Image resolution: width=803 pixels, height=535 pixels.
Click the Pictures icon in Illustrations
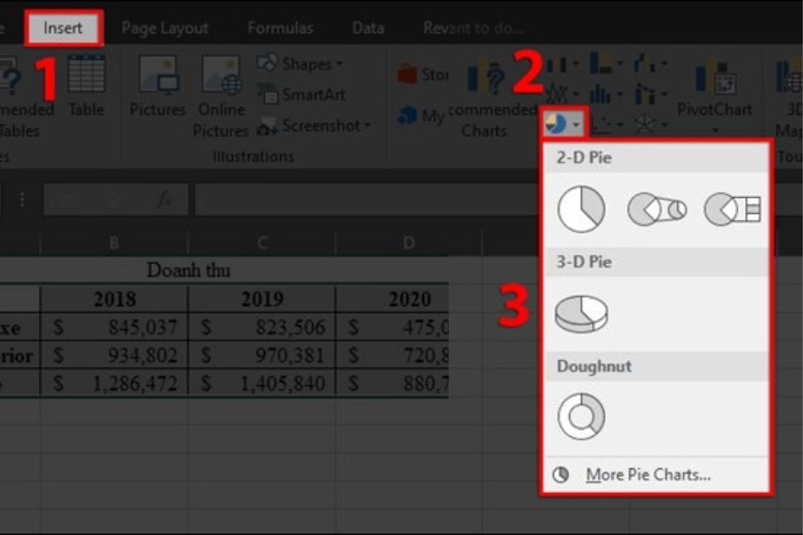coord(157,86)
